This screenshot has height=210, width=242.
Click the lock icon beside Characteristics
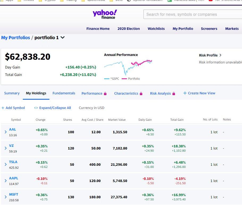(x=141, y=93)
